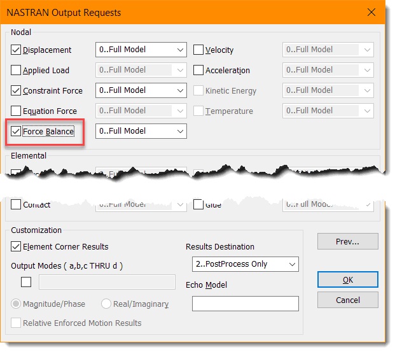The image size is (395, 352).
Task: Enable the Velocity checkbox
Action: tap(198, 50)
